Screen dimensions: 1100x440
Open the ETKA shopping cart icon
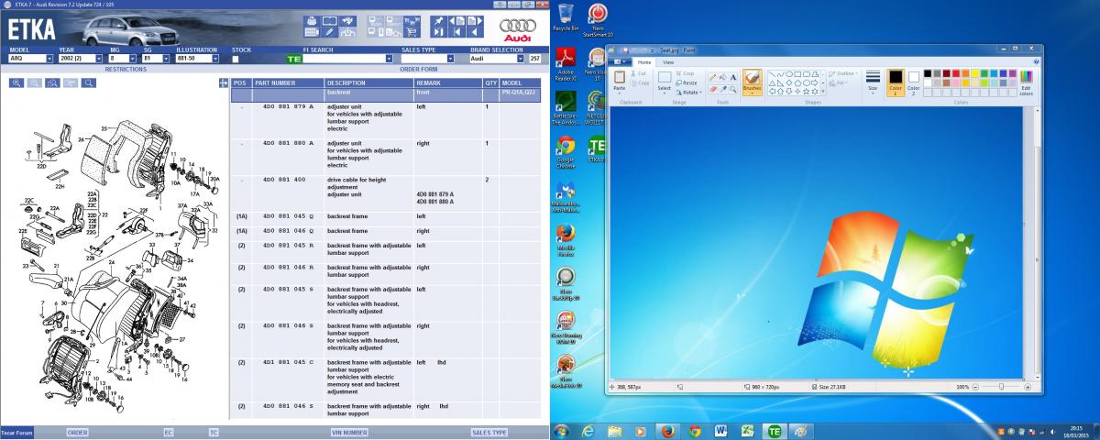click(412, 32)
